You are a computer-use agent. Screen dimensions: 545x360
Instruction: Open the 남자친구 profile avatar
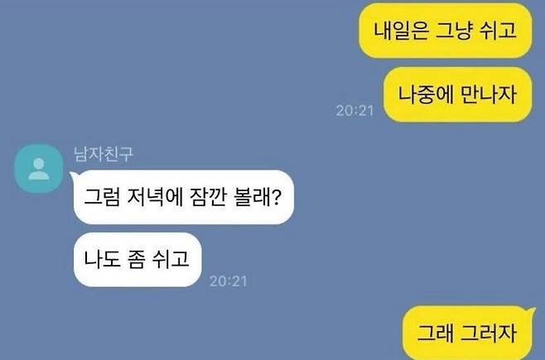click(x=39, y=168)
